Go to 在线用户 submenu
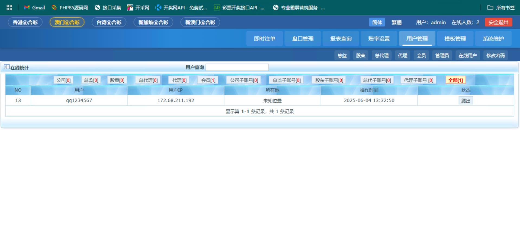The image size is (520, 238). (467, 56)
